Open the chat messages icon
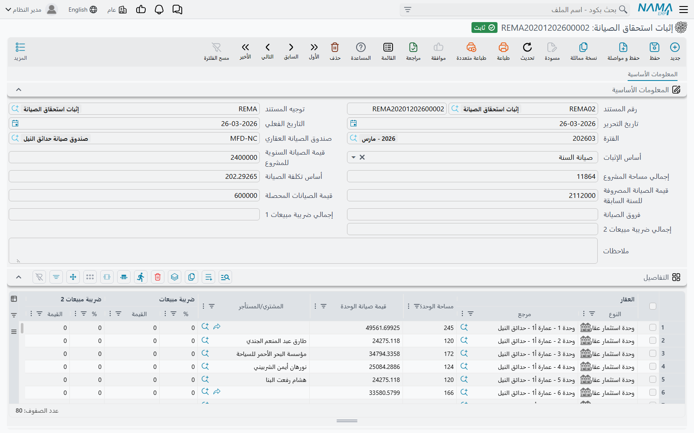Image resolution: width=694 pixels, height=433 pixels. pyautogui.click(x=177, y=10)
